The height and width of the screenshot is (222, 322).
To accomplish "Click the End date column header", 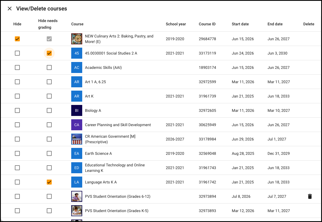I will (x=275, y=24).
